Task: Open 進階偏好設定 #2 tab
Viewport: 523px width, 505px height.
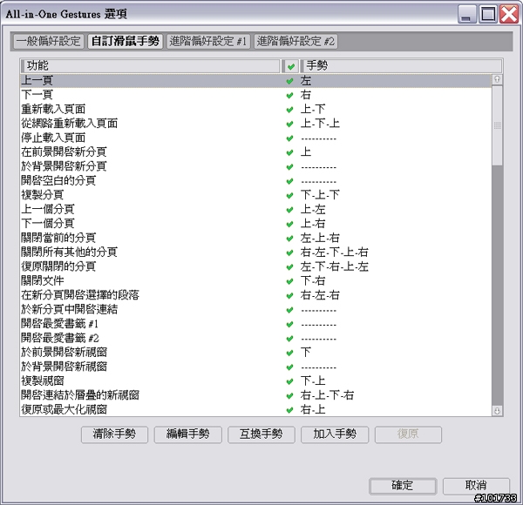Action: pyautogui.click(x=295, y=41)
